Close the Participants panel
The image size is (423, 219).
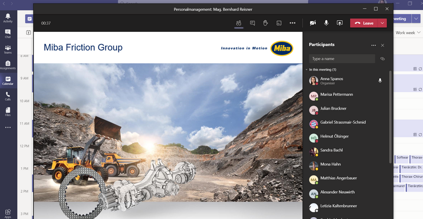383,45
